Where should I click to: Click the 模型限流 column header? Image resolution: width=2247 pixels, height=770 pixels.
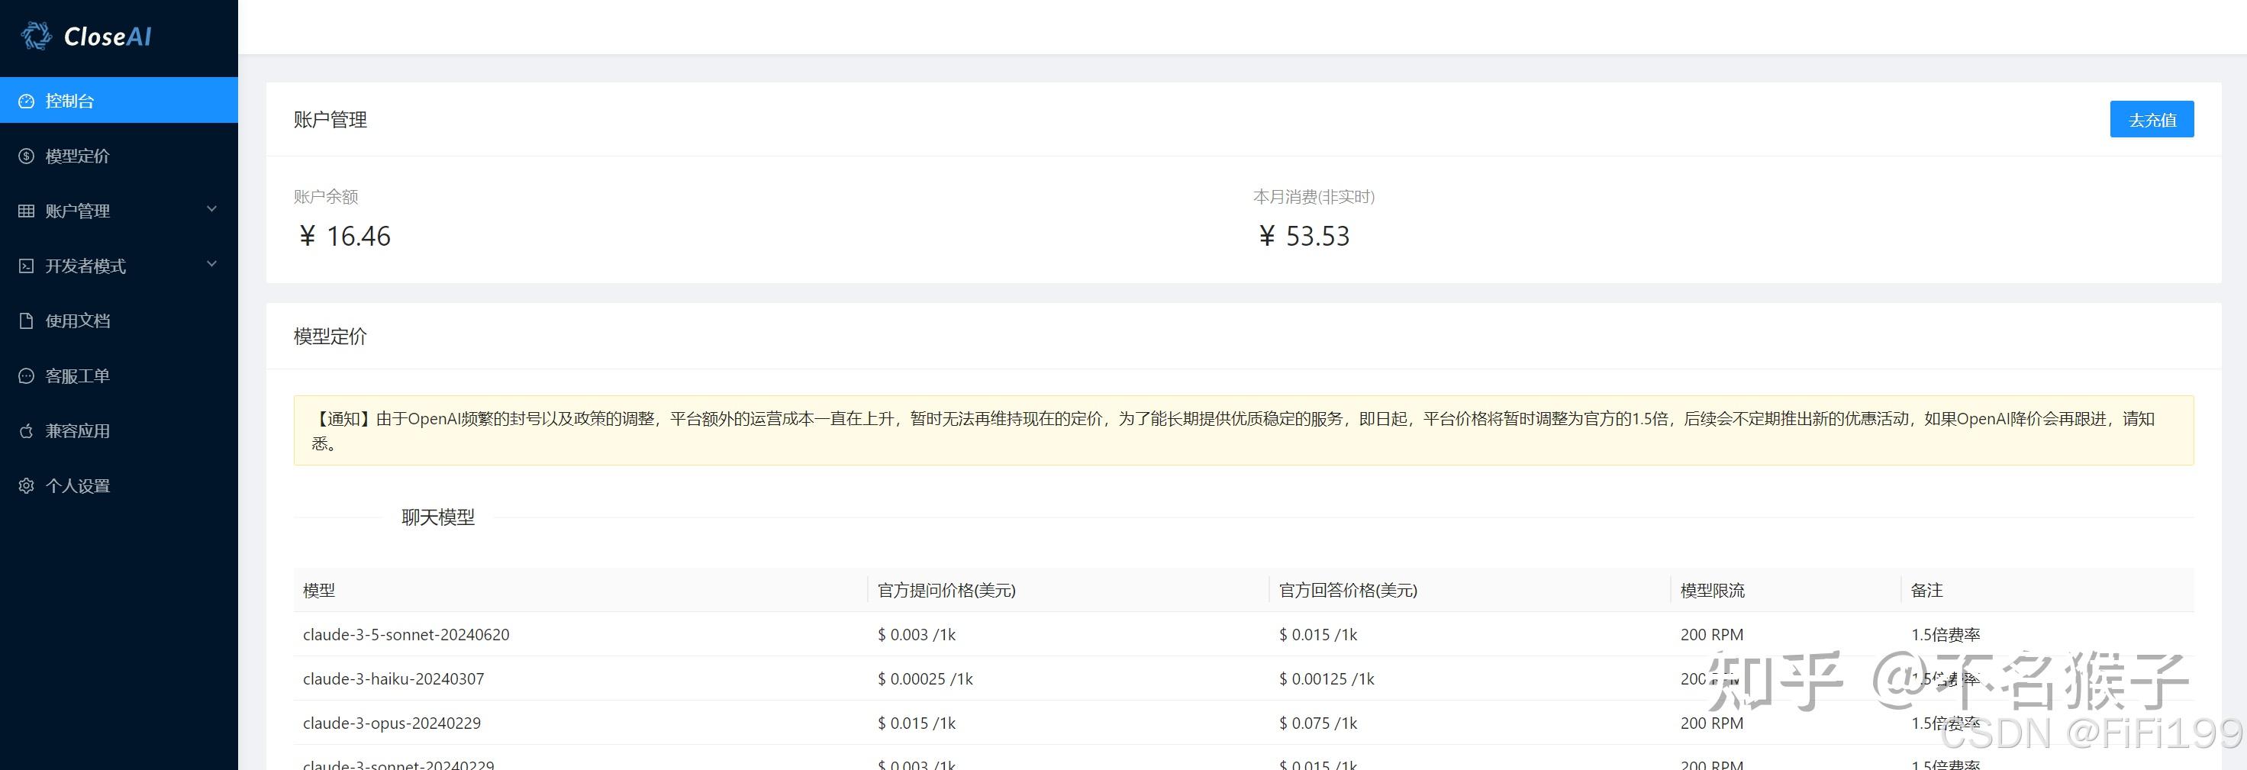tap(1711, 591)
